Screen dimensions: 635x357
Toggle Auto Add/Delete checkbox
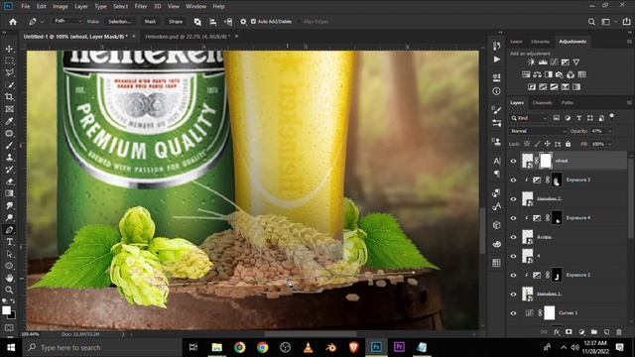[254, 22]
